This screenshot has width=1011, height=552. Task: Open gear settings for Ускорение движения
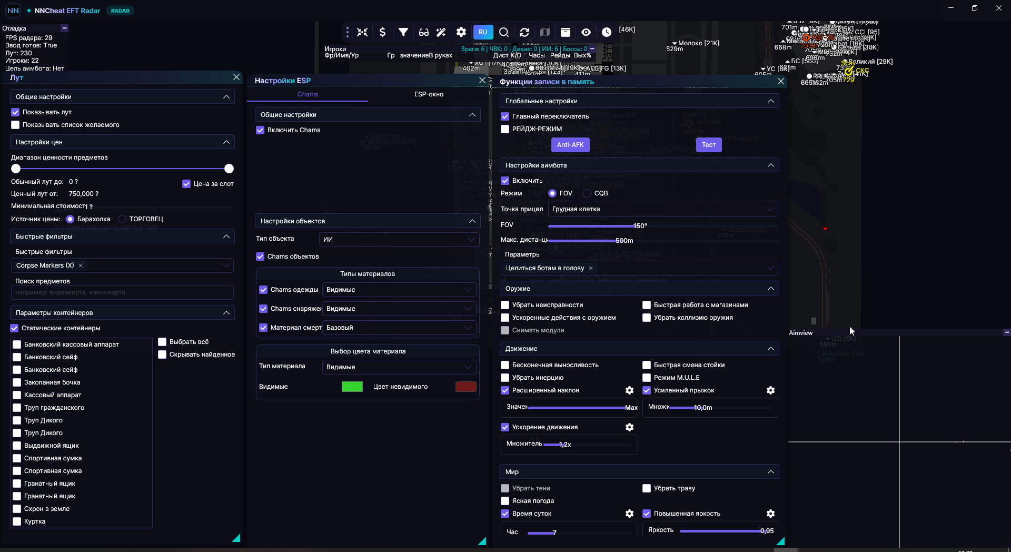click(x=629, y=427)
